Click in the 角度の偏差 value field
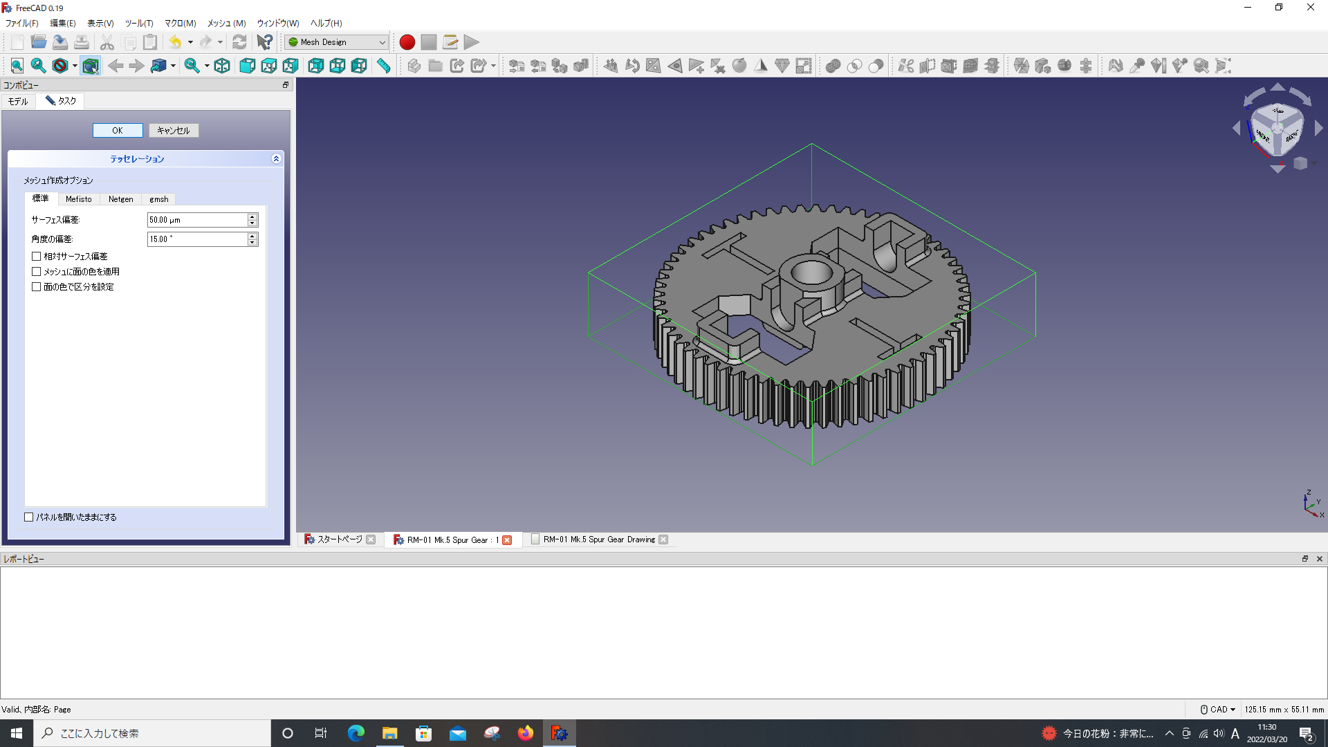Viewport: 1328px width, 747px height. pyautogui.click(x=197, y=239)
